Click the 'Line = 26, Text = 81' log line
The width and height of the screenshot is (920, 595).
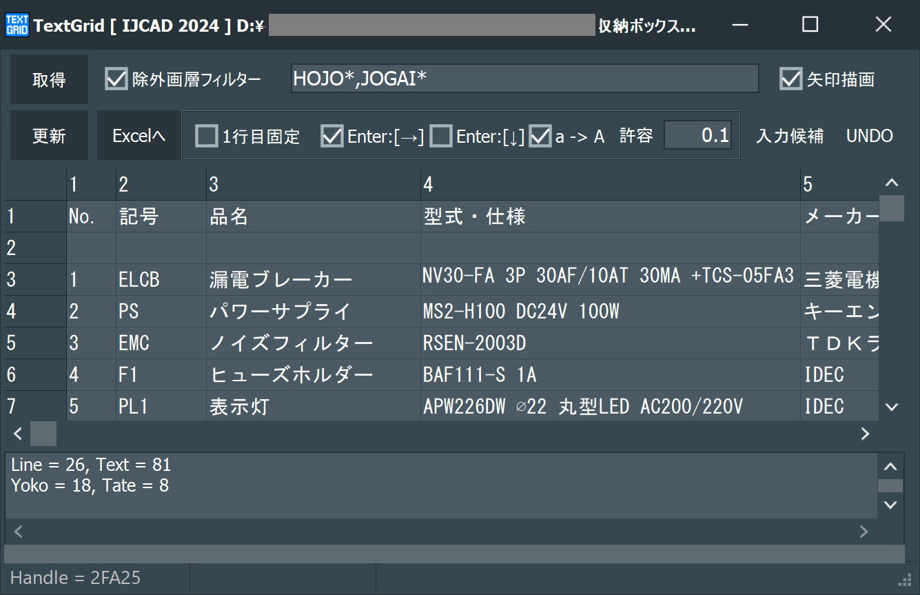pos(91,465)
